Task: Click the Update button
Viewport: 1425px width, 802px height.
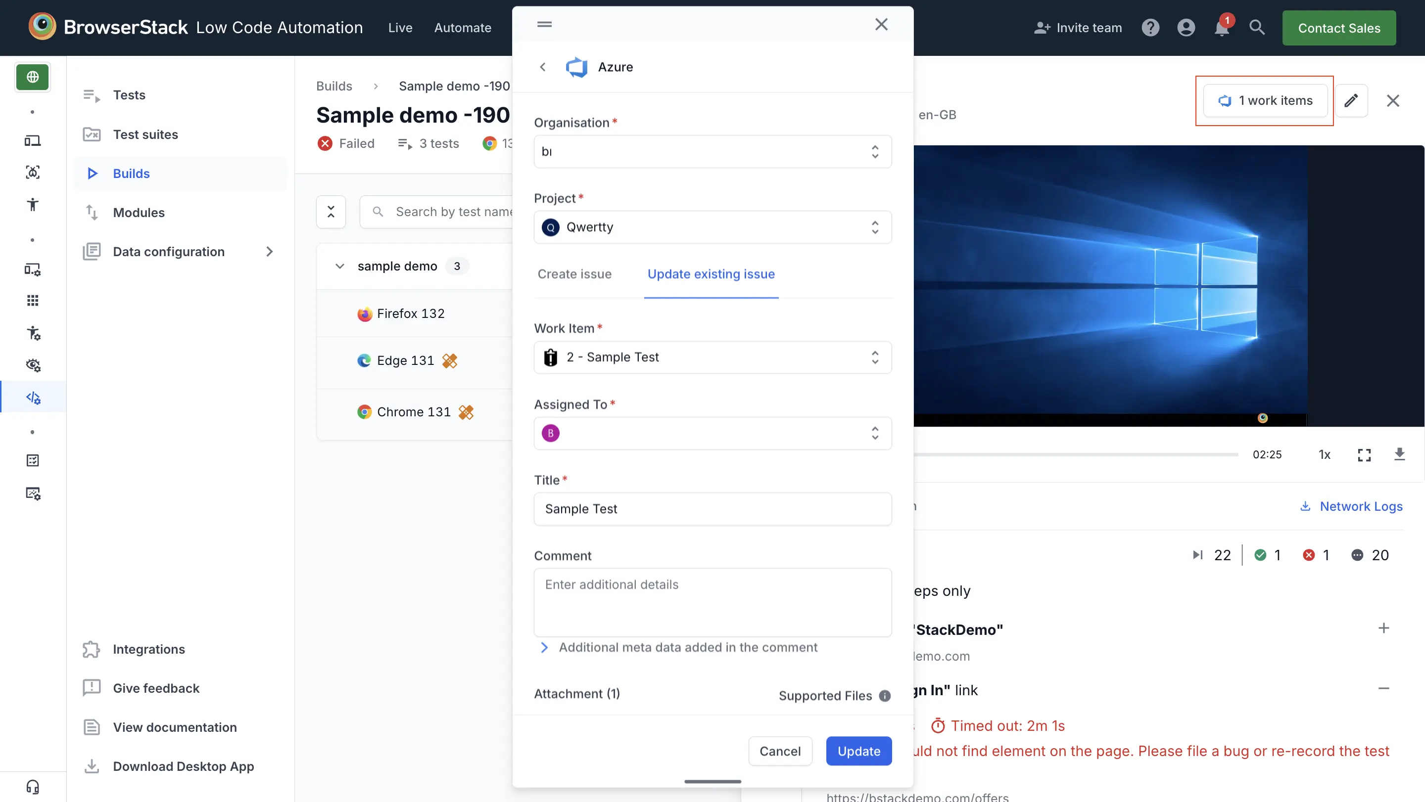Action: point(858,751)
